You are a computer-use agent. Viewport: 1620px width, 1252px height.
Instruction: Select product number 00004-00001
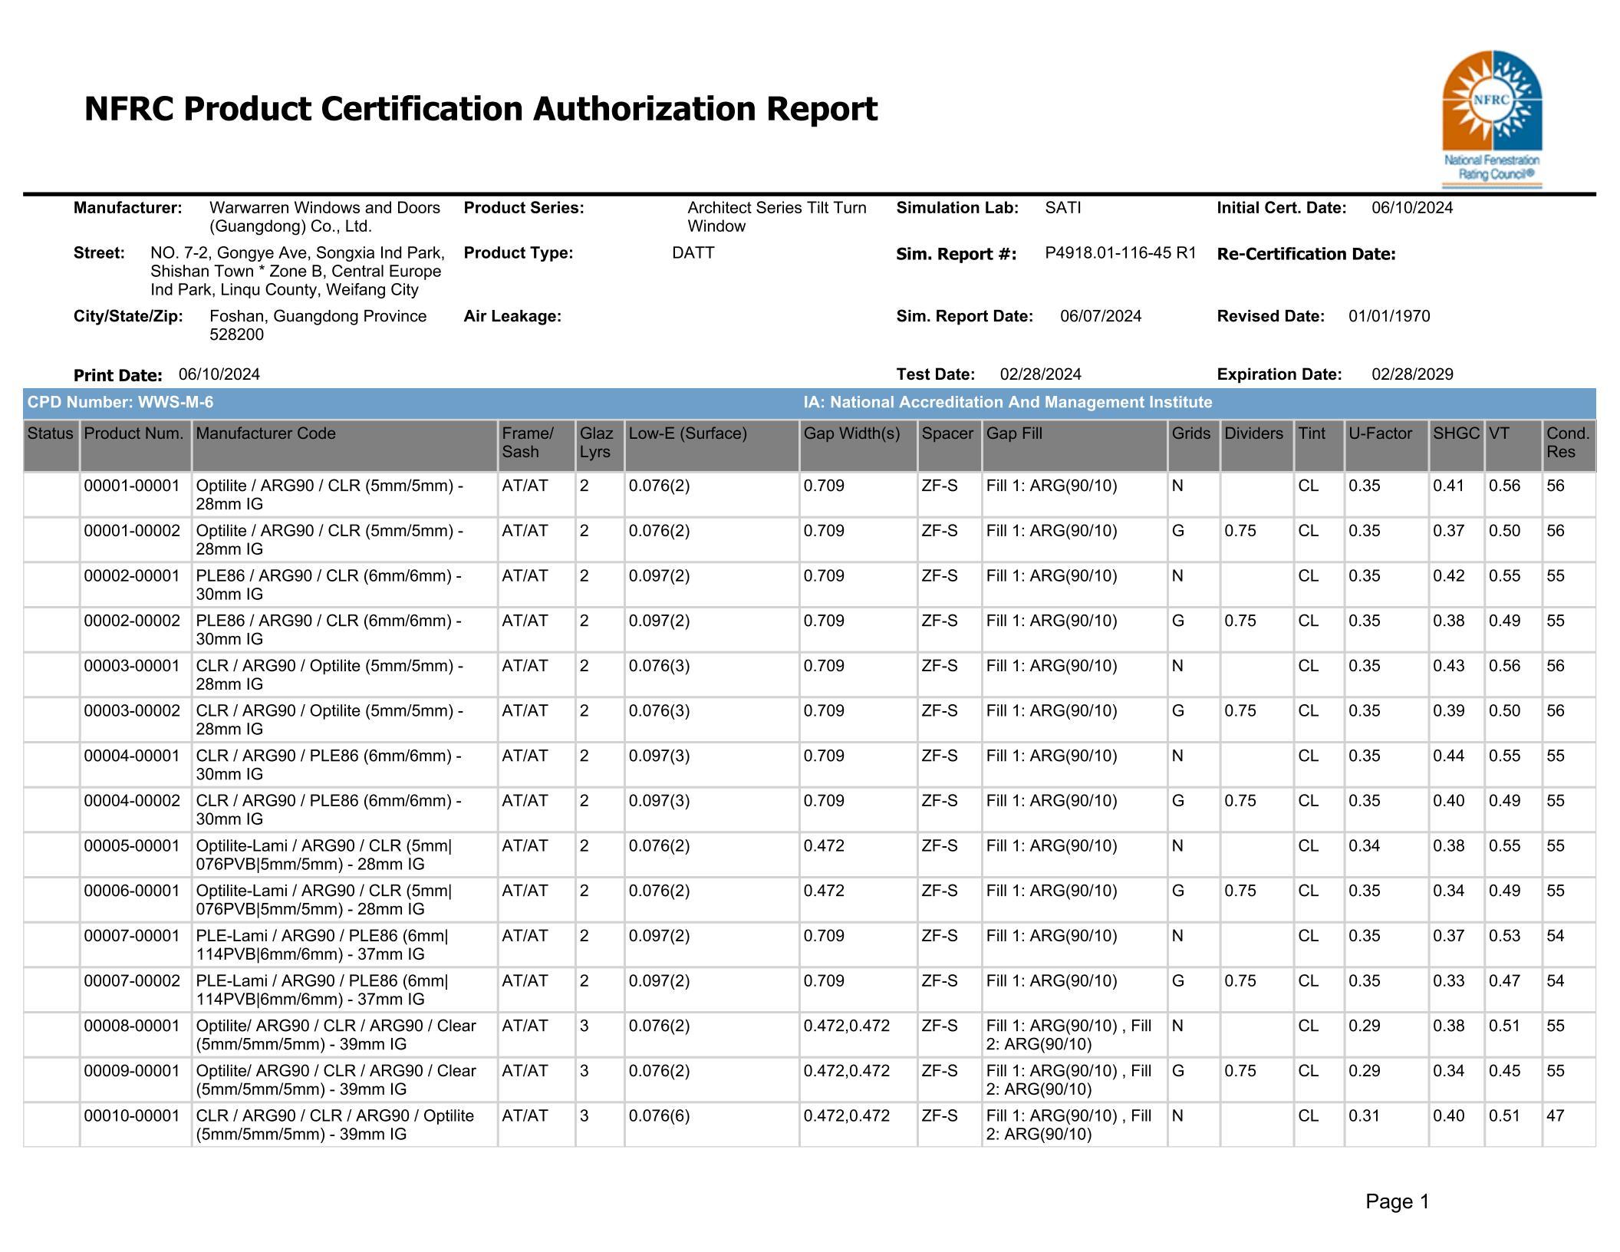pyautogui.click(x=132, y=756)
